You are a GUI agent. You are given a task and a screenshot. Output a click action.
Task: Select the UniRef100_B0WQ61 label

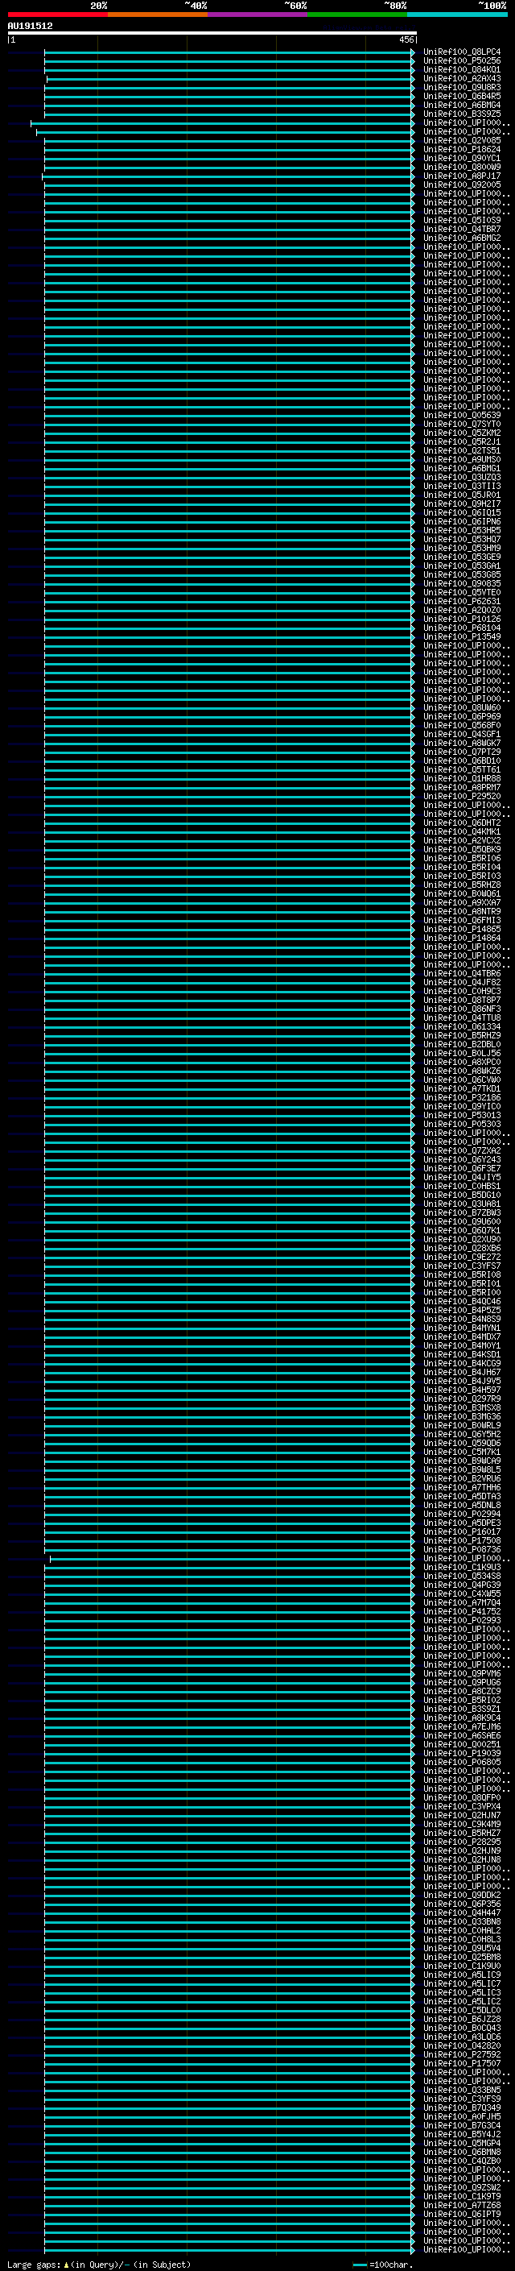pos(461,894)
